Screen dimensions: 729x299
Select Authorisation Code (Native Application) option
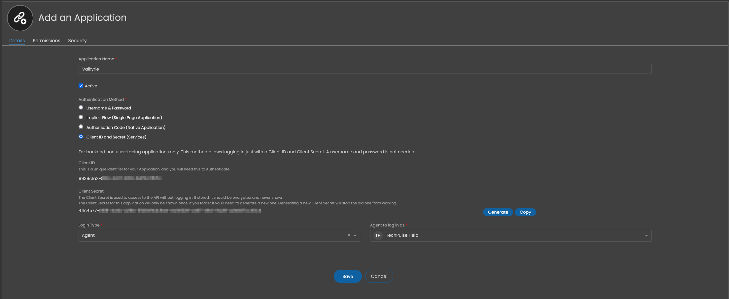click(81, 127)
